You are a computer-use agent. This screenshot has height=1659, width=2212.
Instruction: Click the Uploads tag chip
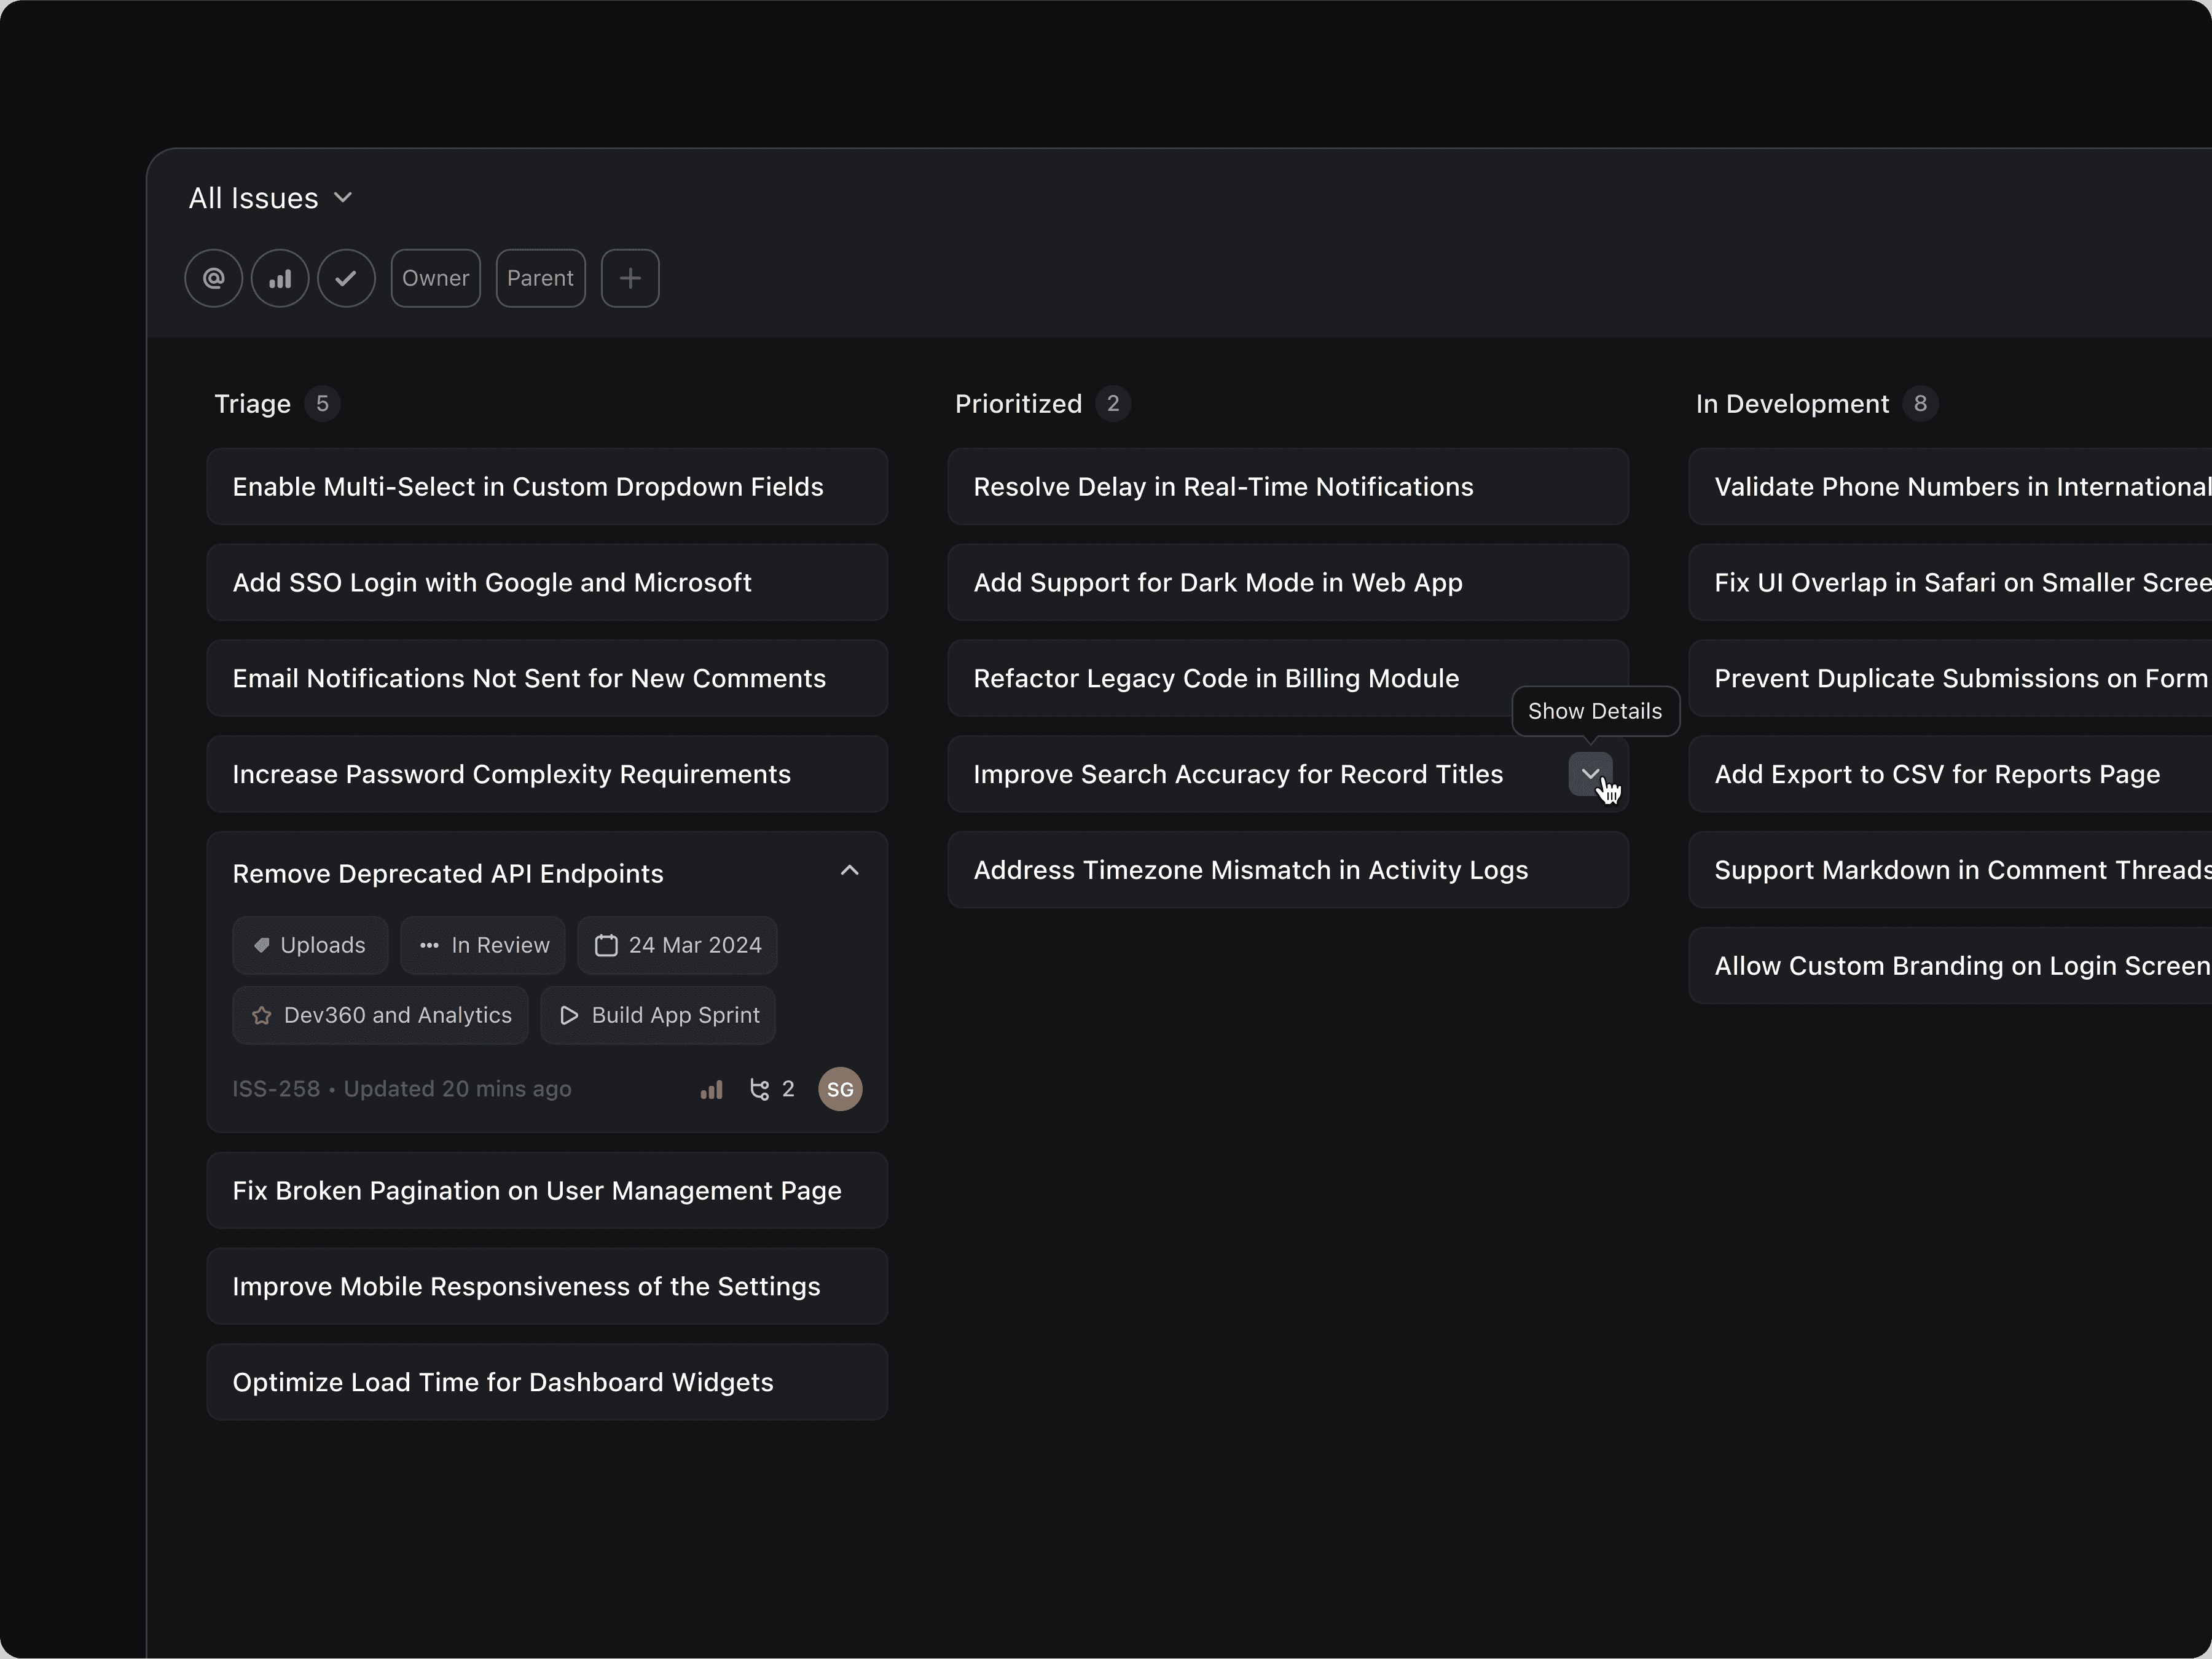[x=310, y=945]
